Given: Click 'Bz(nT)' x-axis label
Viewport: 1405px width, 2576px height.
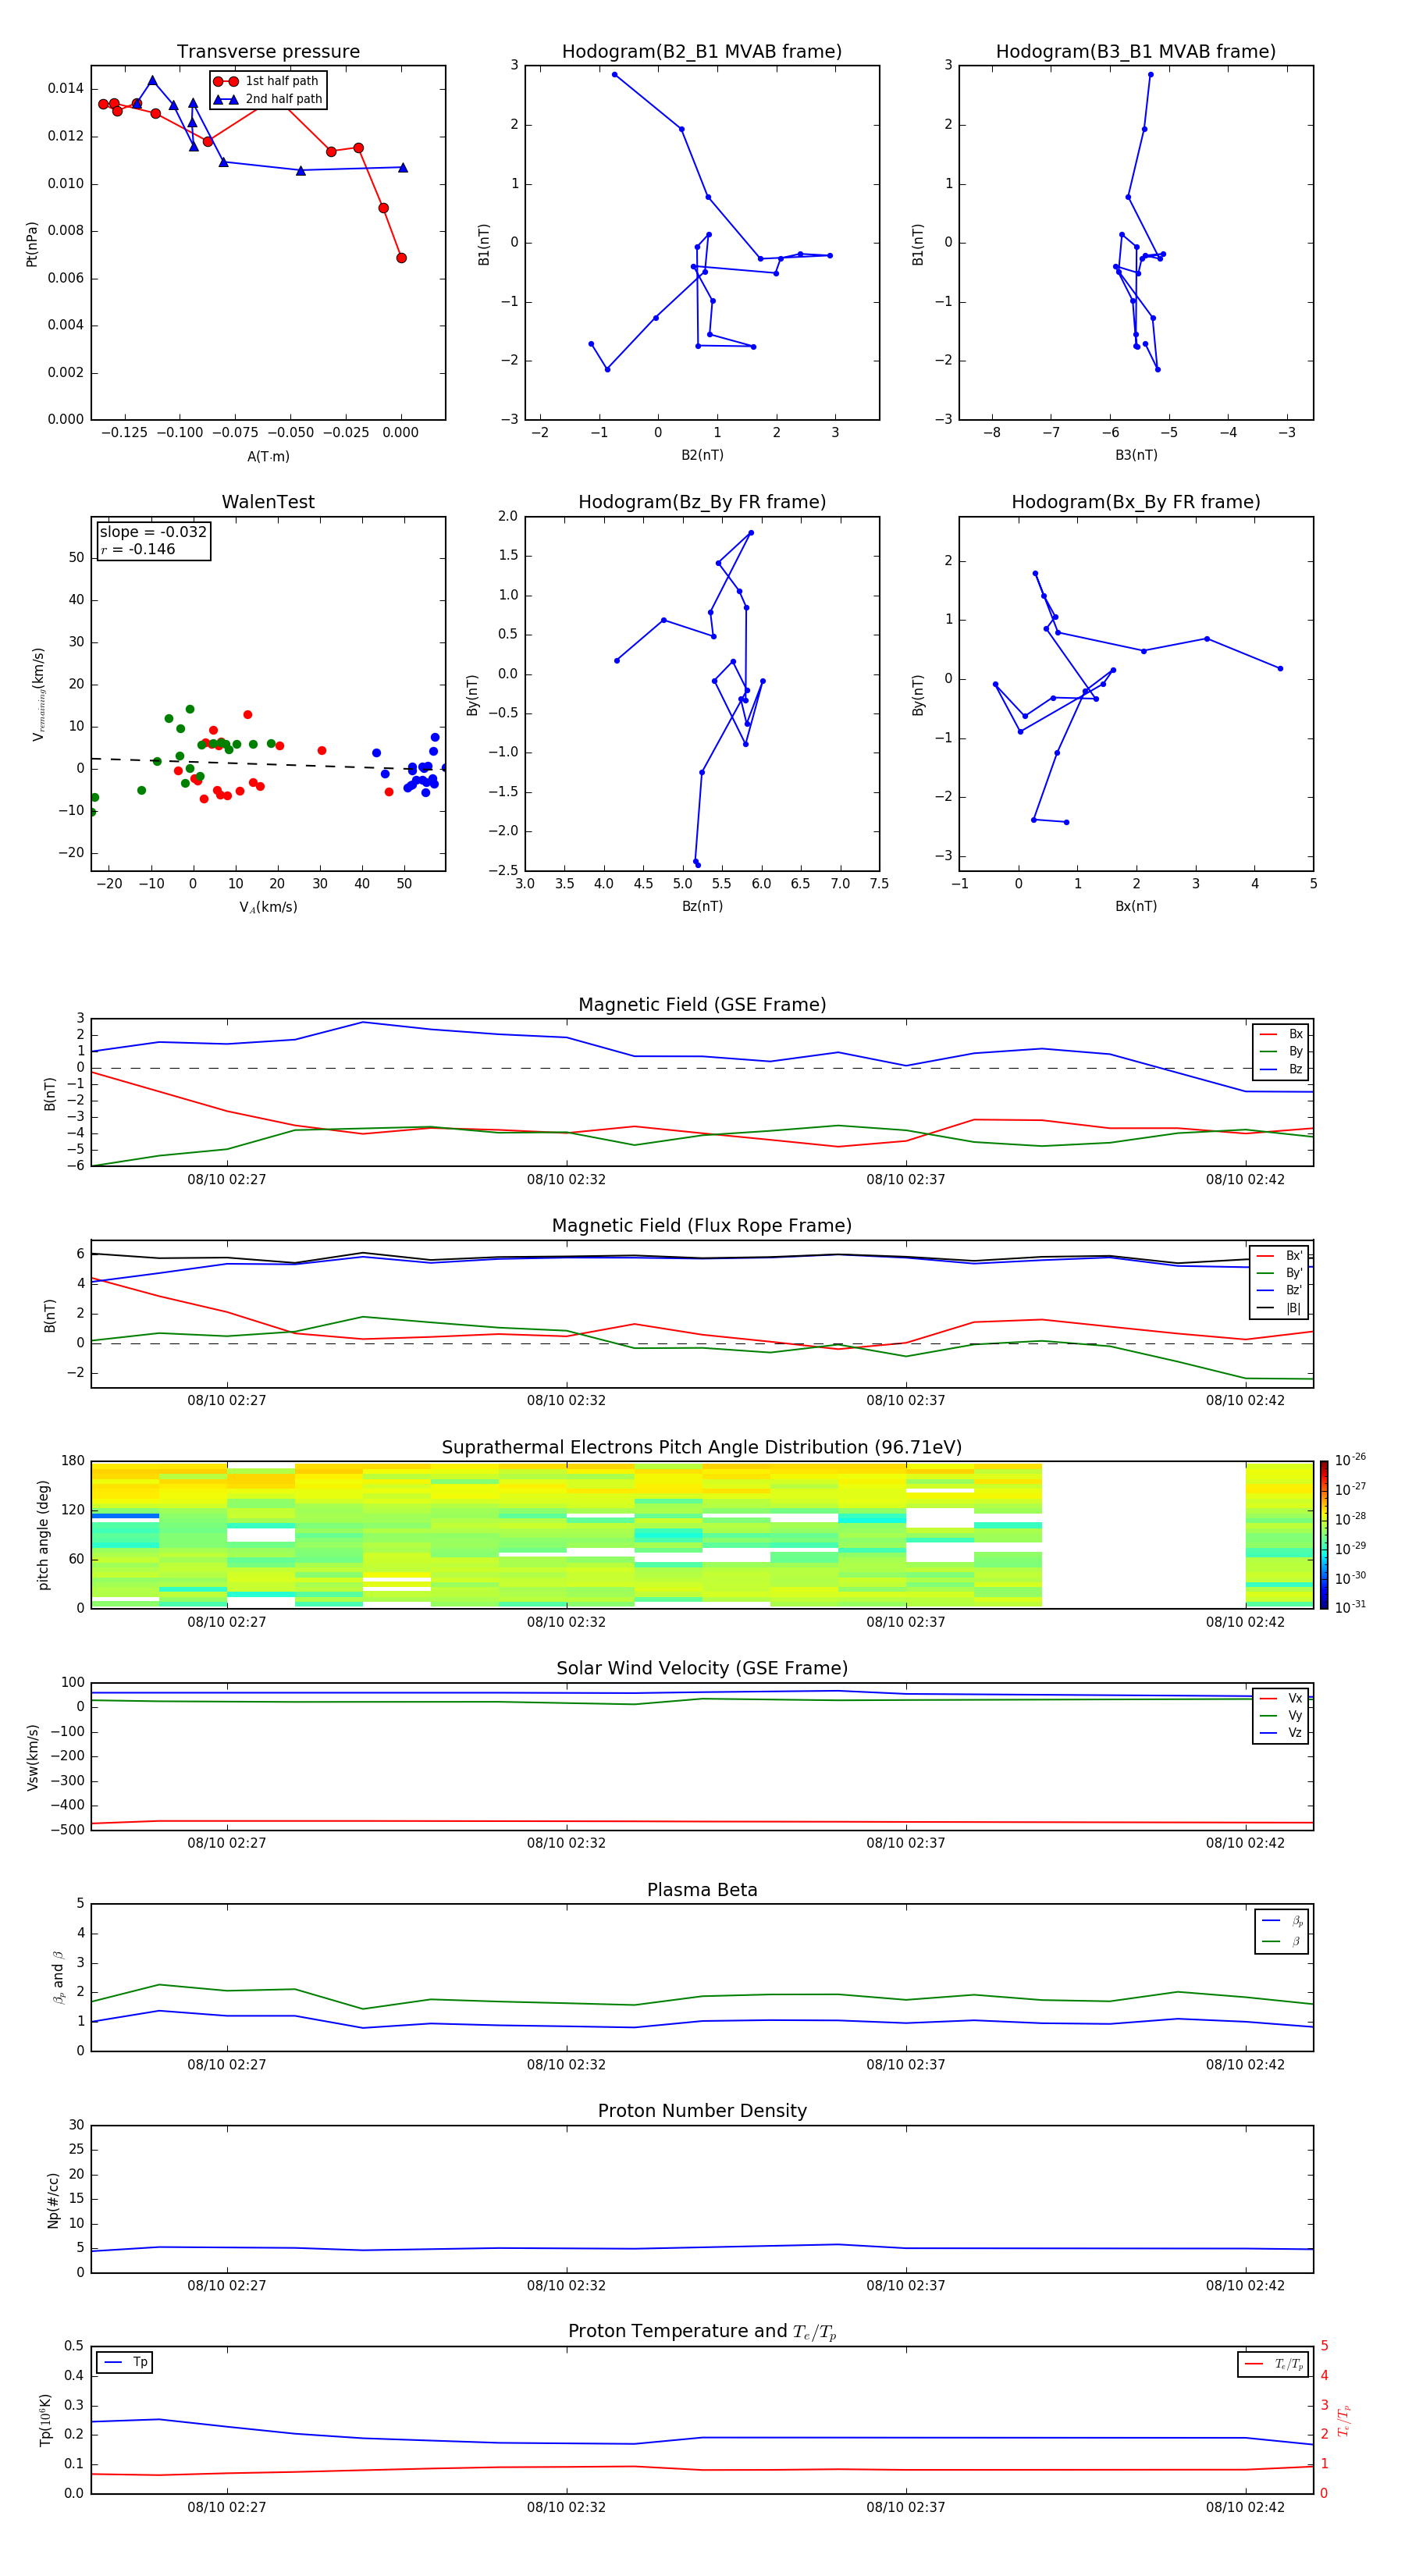Looking at the screenshot, I should [x=702, y=906].
